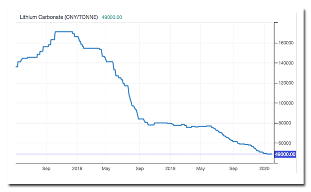
Task: Select the 120000 axis label
Action: [x=286, y=83]
